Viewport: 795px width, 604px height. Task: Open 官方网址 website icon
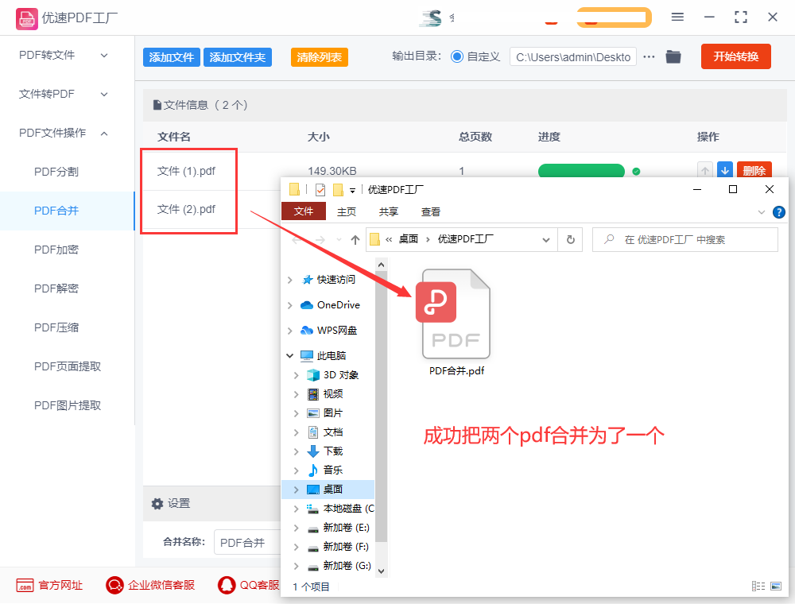(25, 585)
